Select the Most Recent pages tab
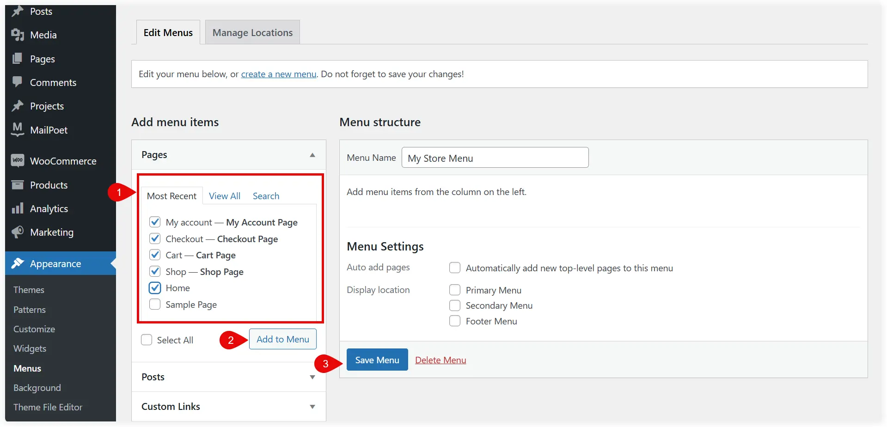887x427 pixels. (171, 196)
